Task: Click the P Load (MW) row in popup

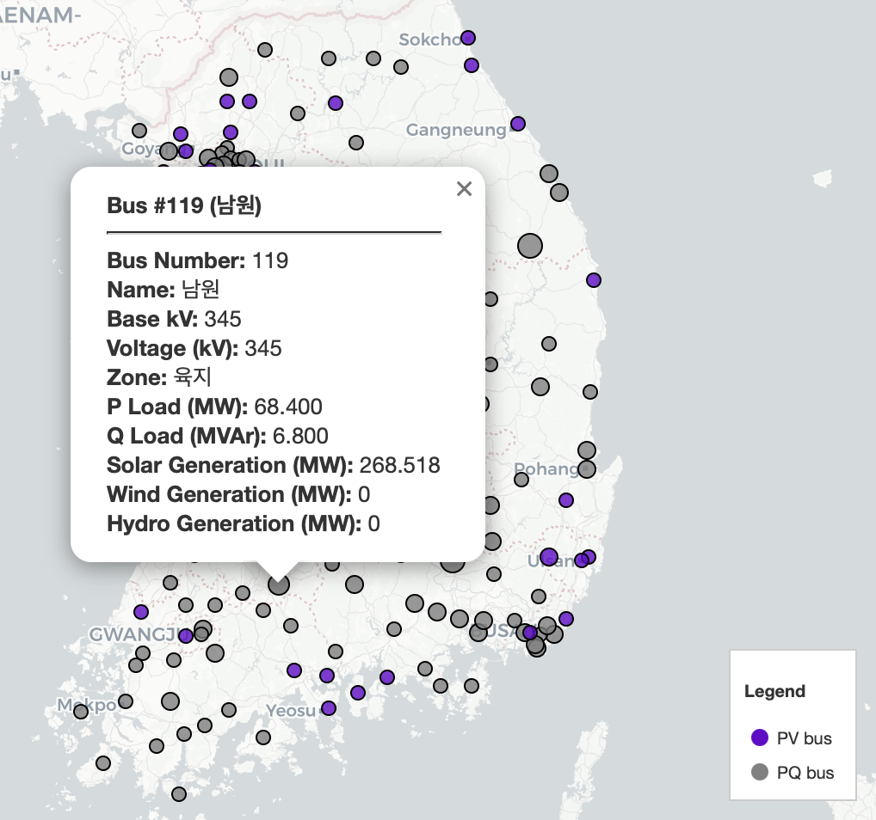Action: (x=214, y=407)
